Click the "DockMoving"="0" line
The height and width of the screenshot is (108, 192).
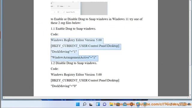coord(64,86)
